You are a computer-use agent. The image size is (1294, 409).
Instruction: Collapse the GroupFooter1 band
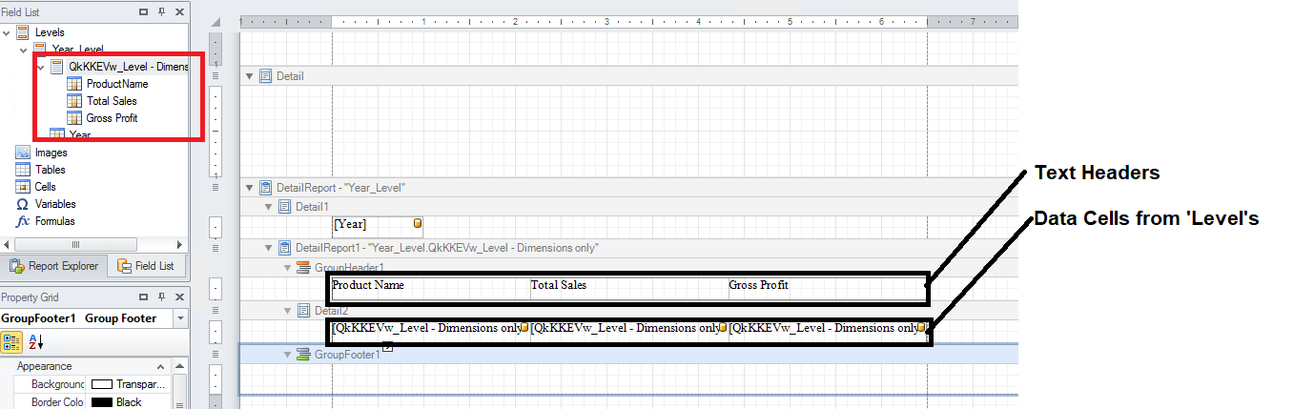point(288,354)
